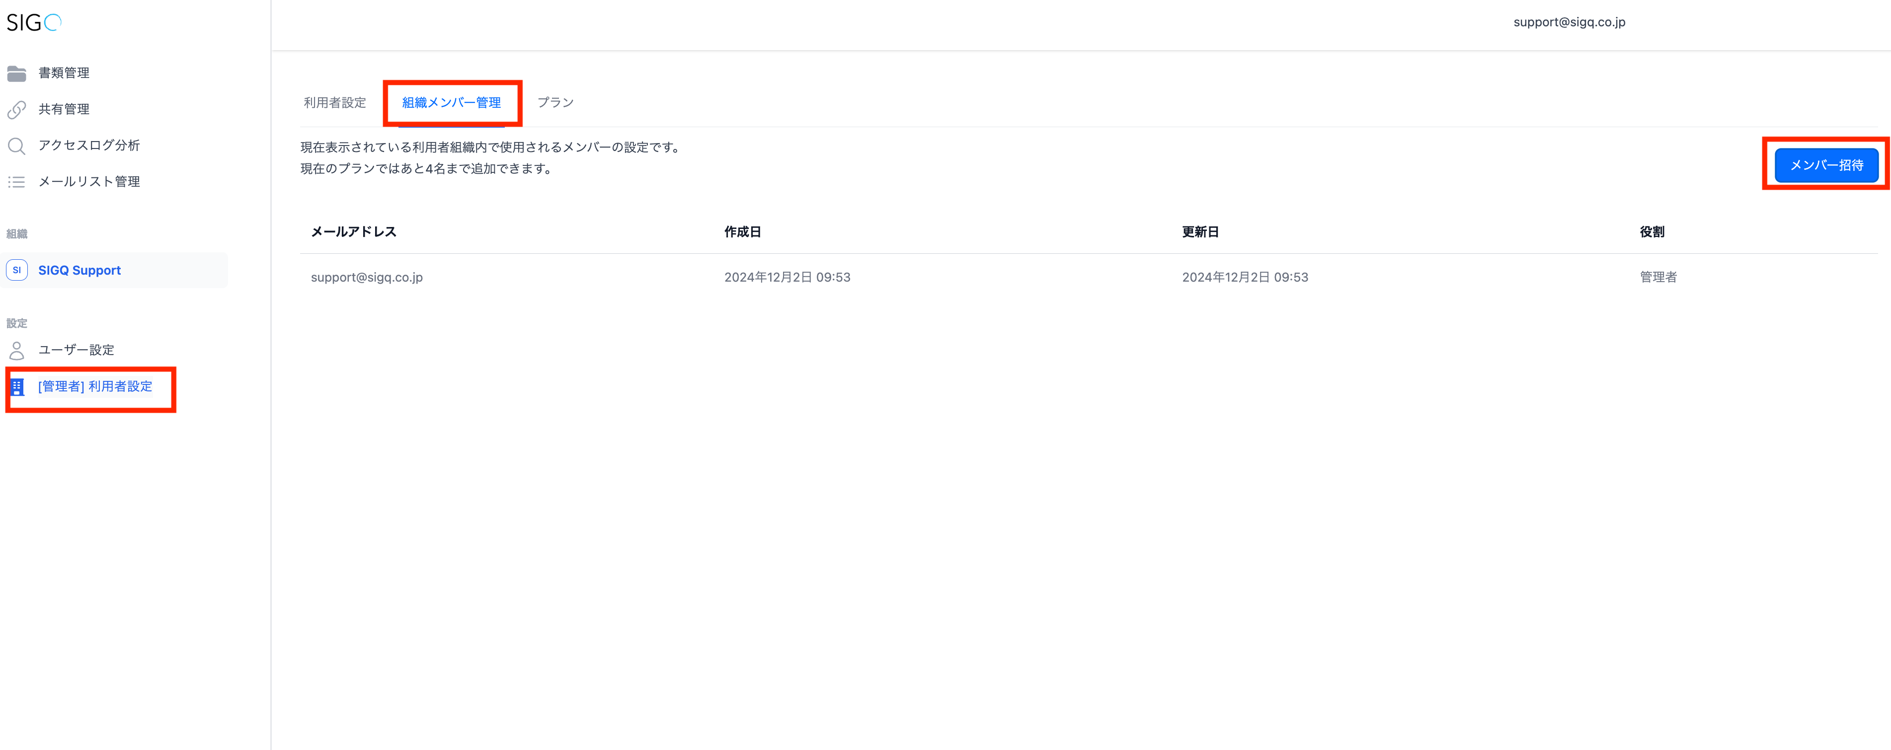Click the magnifier icon beside アクセスログ分析
Image resolution: width=1891 pixels, height=750 pixels.
(17, 146)
